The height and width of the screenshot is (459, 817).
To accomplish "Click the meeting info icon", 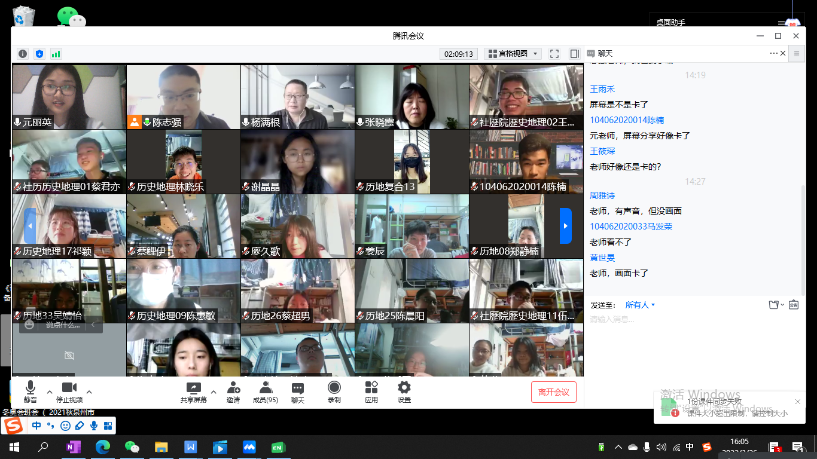I will pos(23,54).
